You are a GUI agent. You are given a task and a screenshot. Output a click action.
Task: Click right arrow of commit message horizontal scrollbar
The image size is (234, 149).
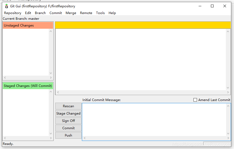pyautogui.click(x=228, y=138)
